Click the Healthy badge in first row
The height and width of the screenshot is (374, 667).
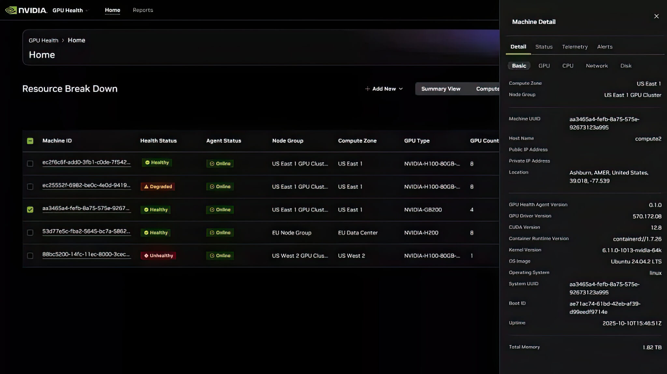click(x=157, y=163)
